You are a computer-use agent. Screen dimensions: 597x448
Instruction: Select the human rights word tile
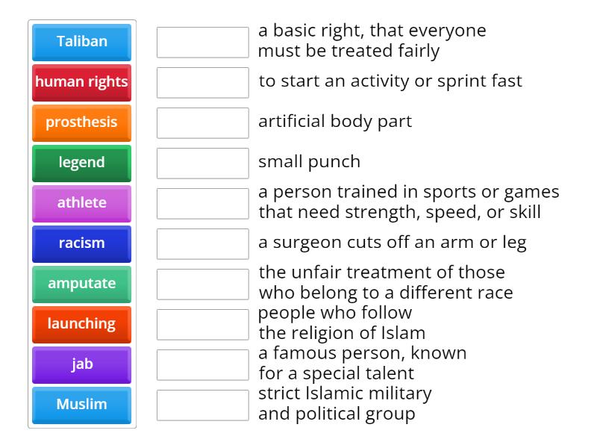[81, 83]
